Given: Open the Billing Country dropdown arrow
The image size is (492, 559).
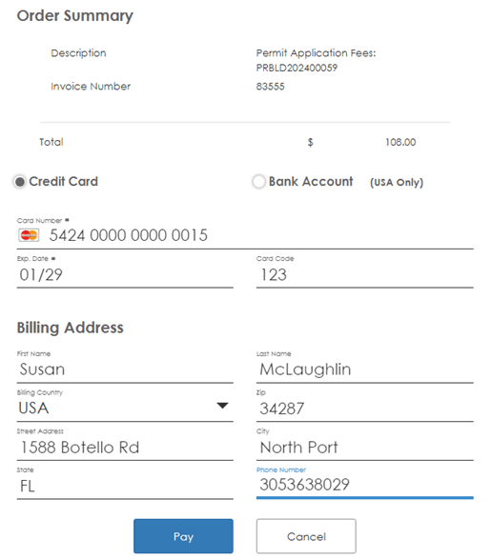Looking at the screenshot, I should click(x=222, y=406).
